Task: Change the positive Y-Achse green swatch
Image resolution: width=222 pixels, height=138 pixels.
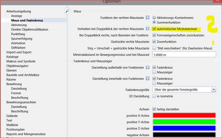Action: (x=184, y=122)
